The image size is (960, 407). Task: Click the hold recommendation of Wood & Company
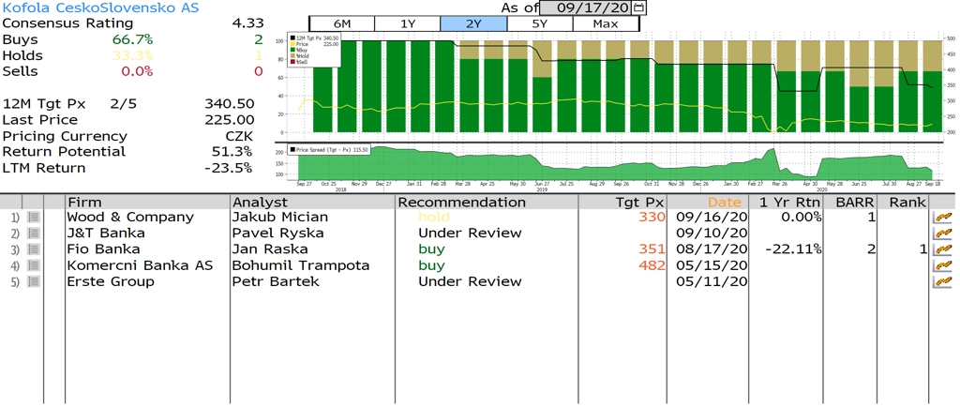(434, 218)
